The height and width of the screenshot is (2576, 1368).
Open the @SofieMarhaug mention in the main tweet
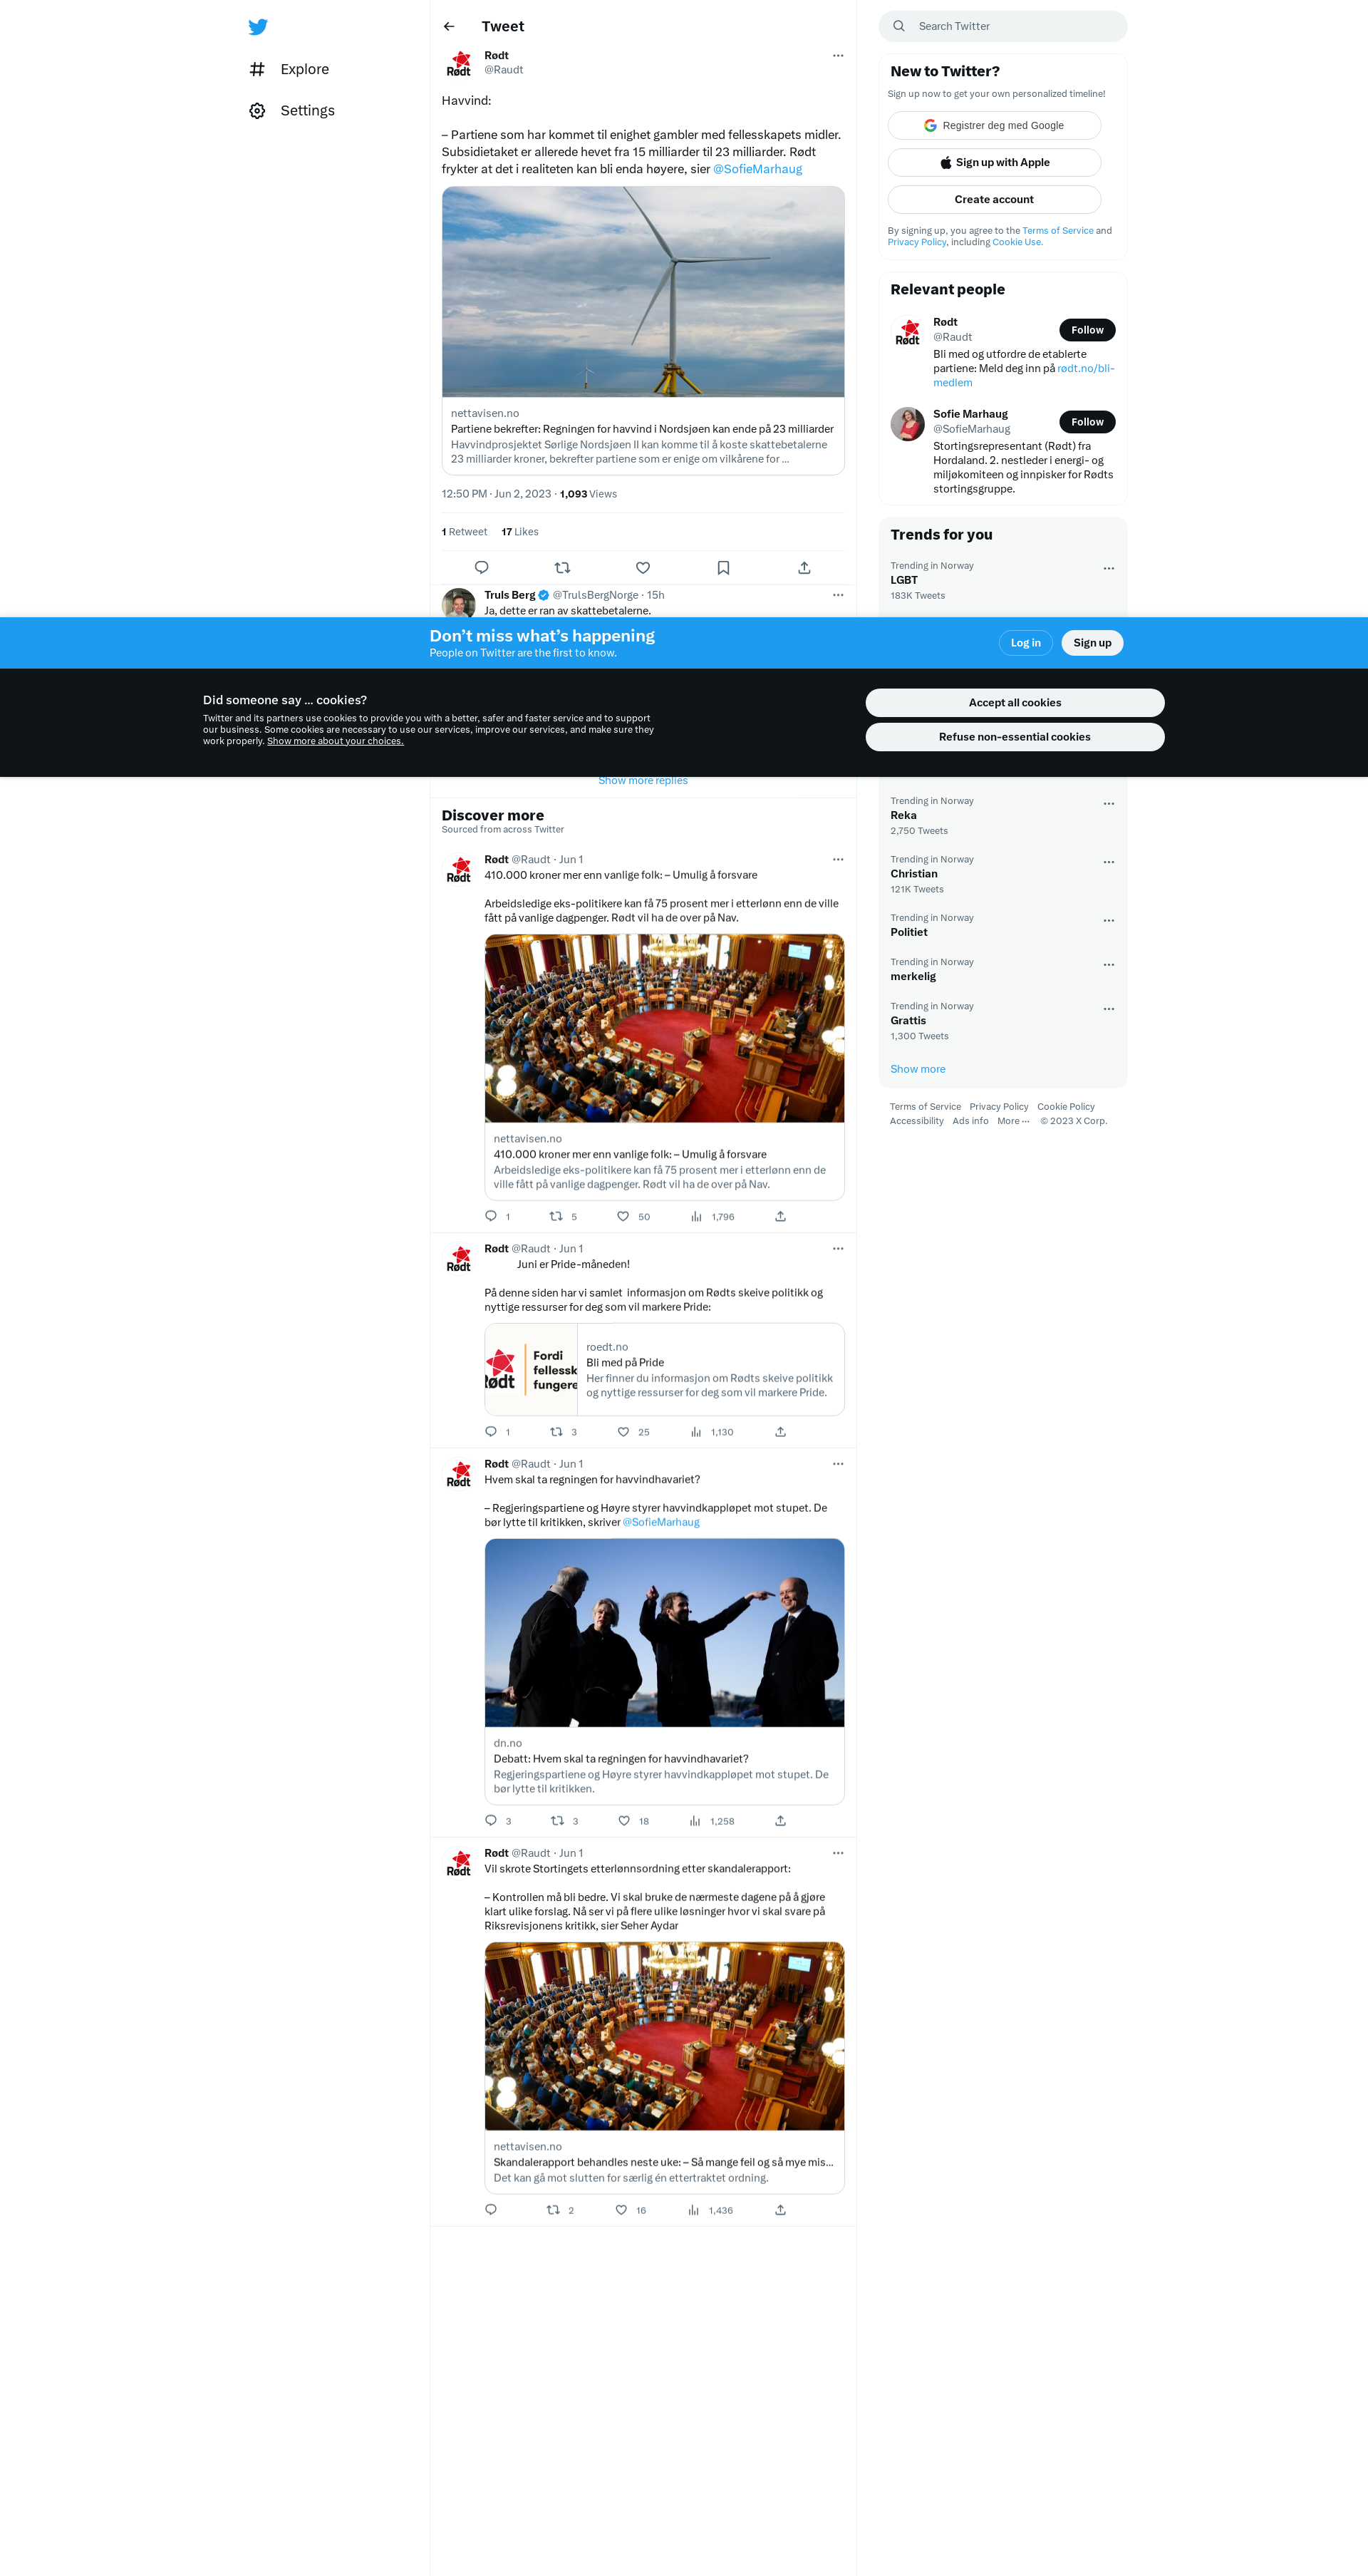(757, 169)
